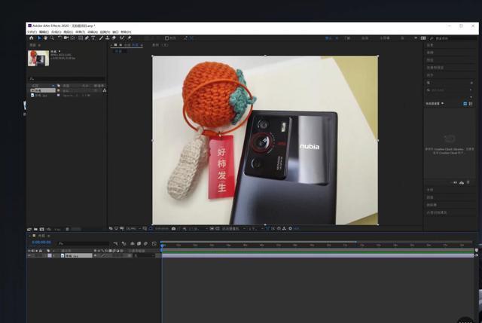Open the Window menu in menu bar
482x323 pixels.
point(115,32)
